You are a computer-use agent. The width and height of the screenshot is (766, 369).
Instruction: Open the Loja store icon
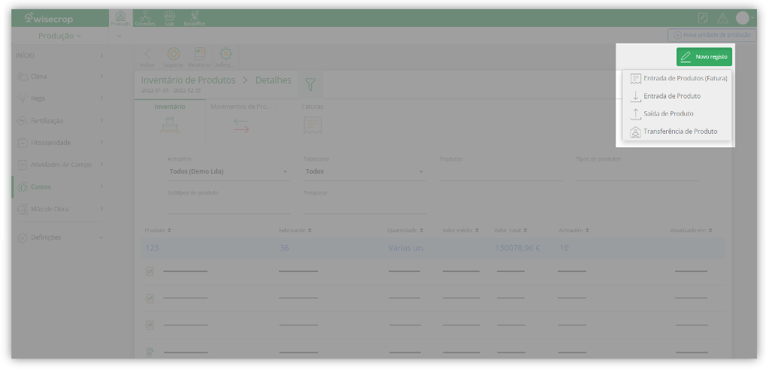(170, 18)
